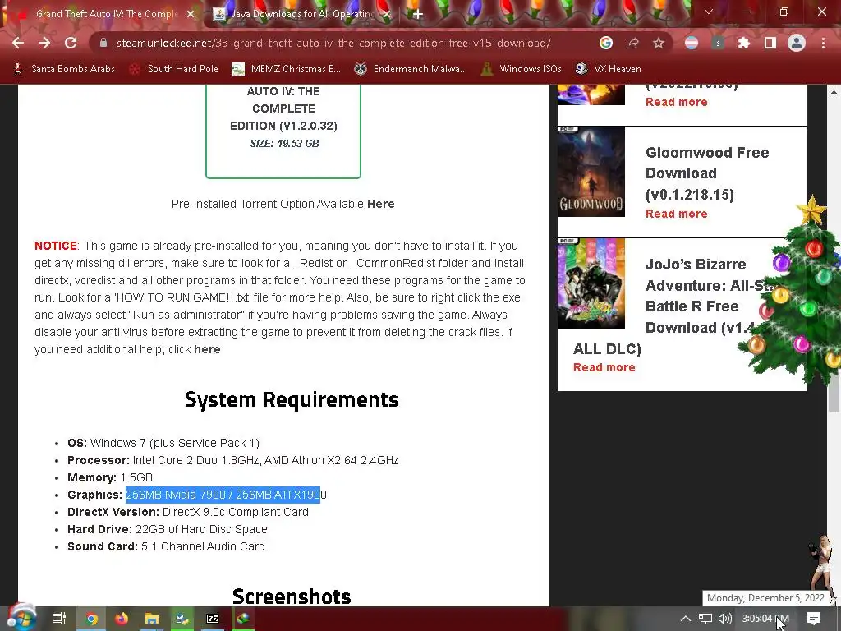
Task: Click the scrollbar up arrow
Action: (834, 92)
